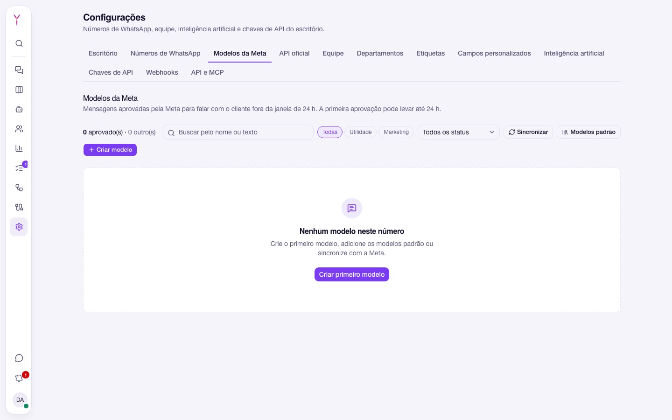Image resolution: width=672 pixels, height=420 pixels.
Task: Switch to the Números de WhatsApp tab
Action: [x=166, y=53]
